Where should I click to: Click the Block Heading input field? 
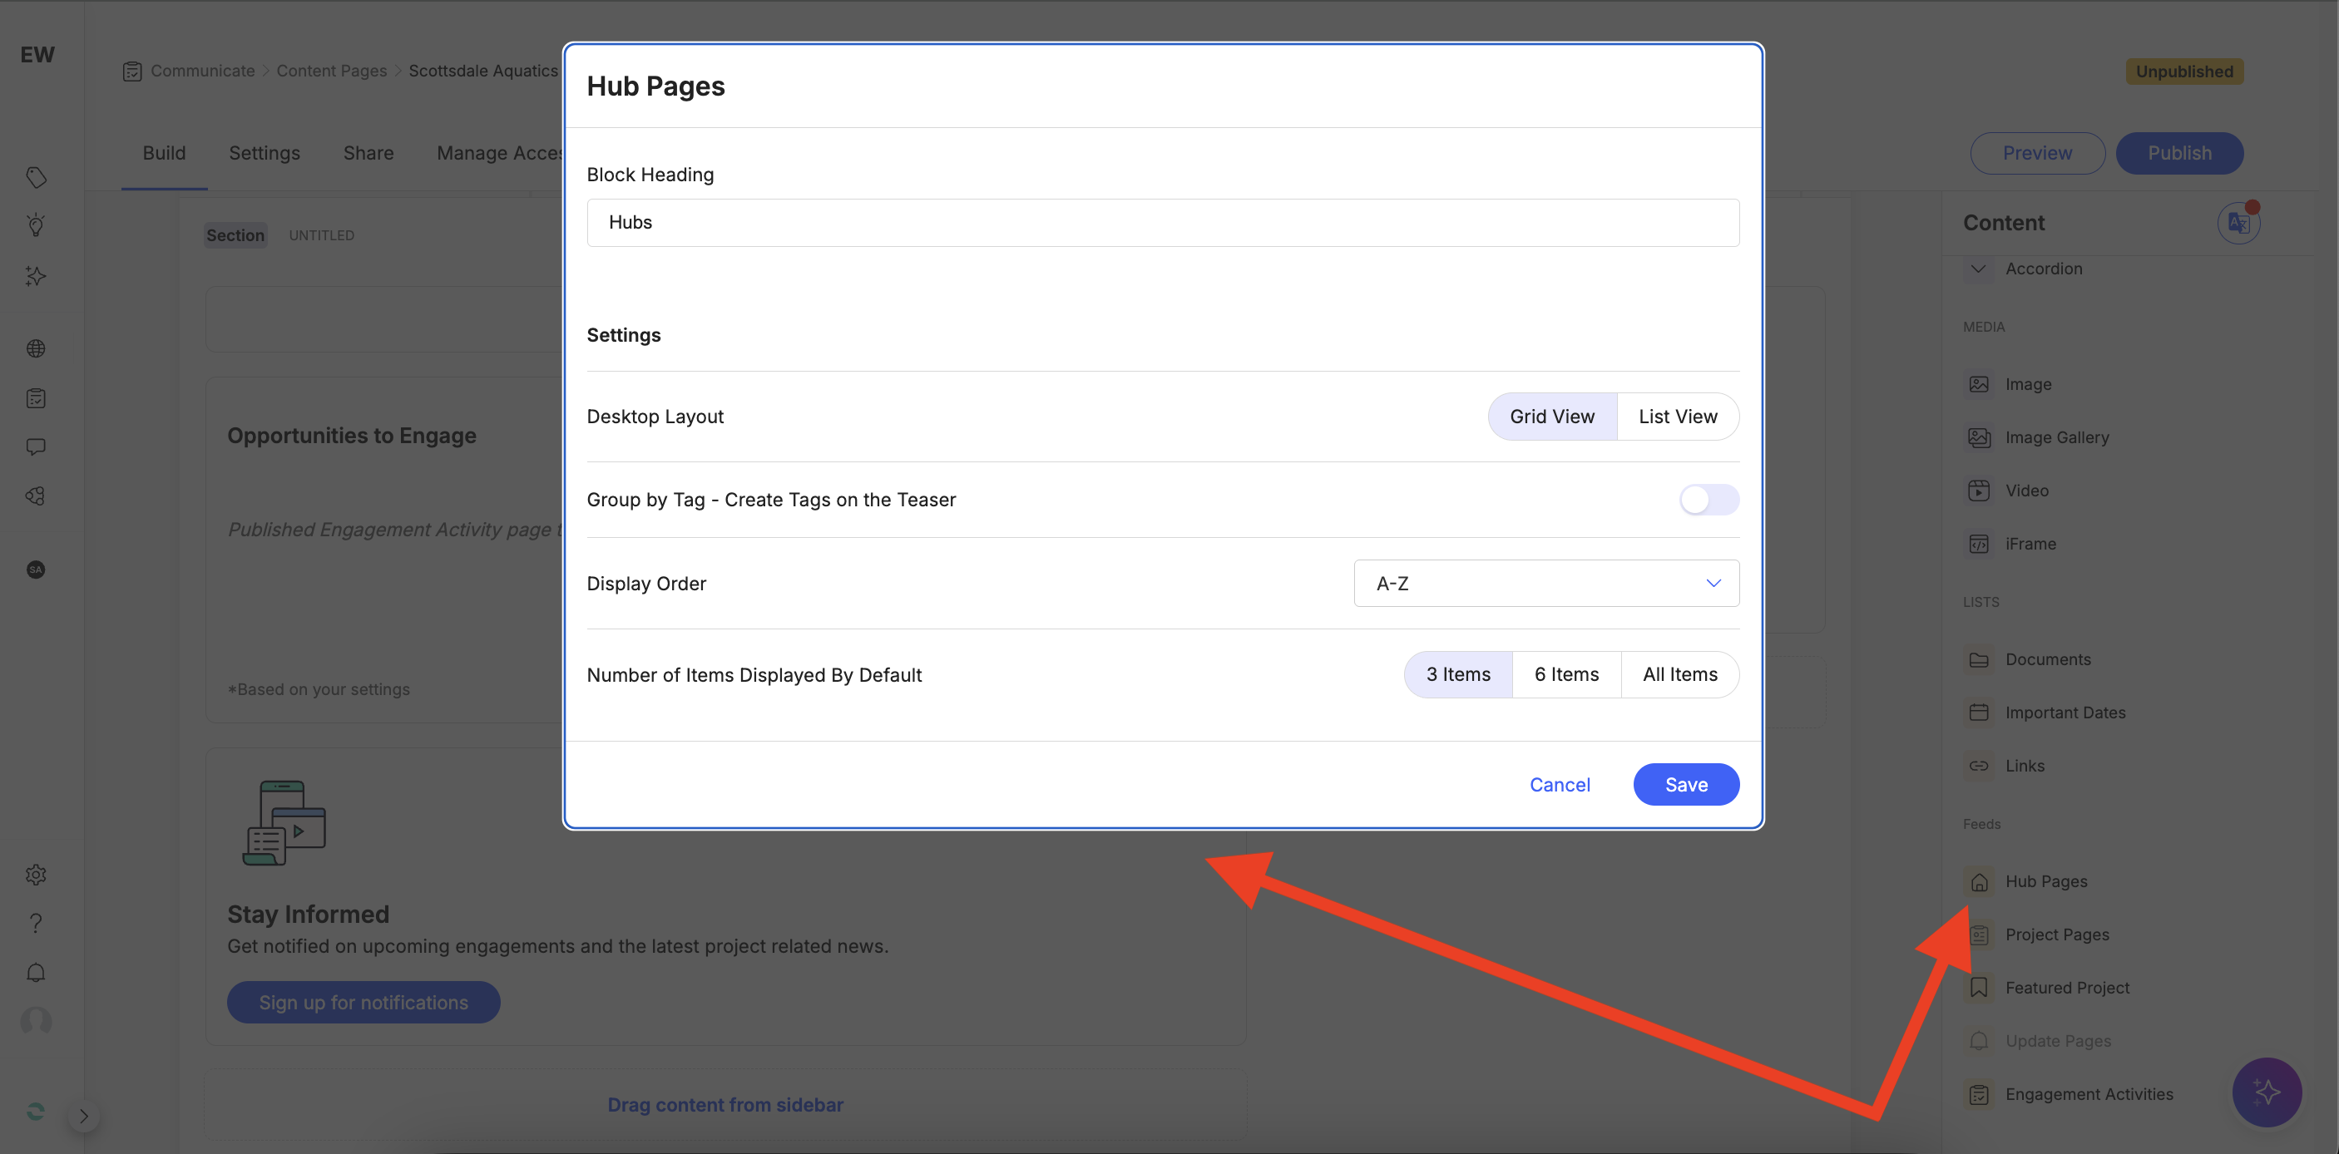pos(1162,222)
